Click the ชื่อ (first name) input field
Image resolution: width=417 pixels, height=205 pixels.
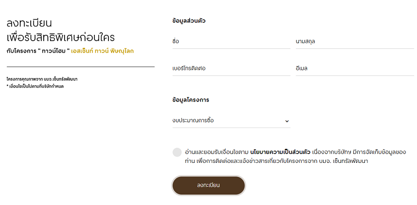(231, 42)
